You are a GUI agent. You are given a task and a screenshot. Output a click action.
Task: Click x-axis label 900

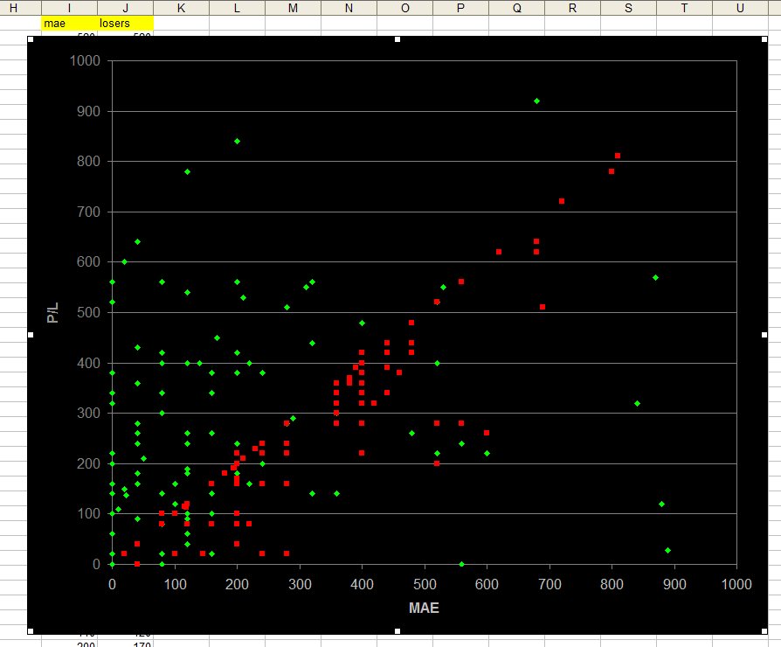(674, 584)
